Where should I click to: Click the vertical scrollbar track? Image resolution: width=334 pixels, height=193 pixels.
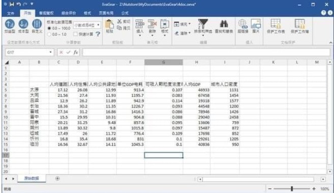pos(330,114)
